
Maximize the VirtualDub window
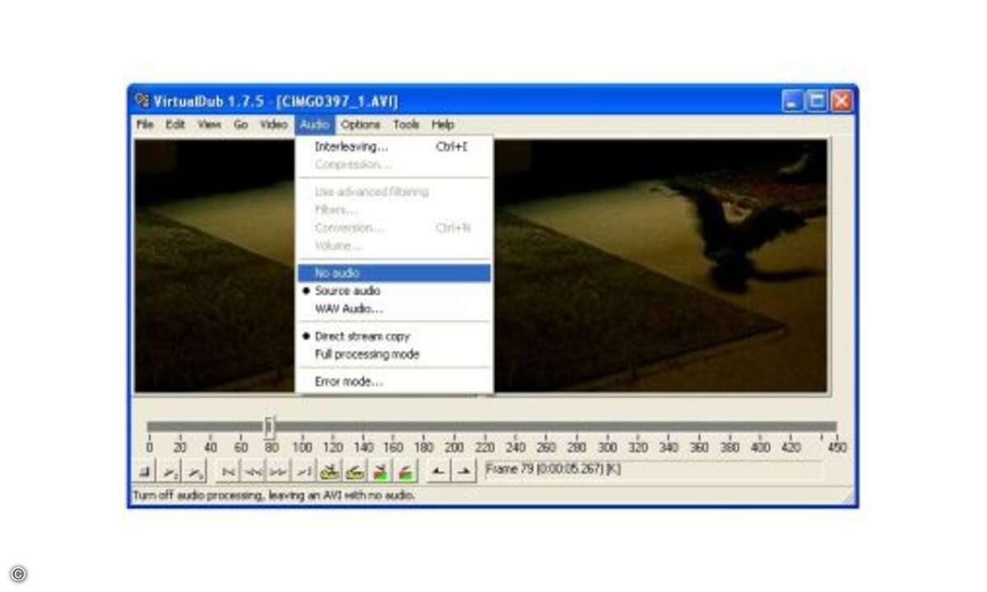[817, 101]
